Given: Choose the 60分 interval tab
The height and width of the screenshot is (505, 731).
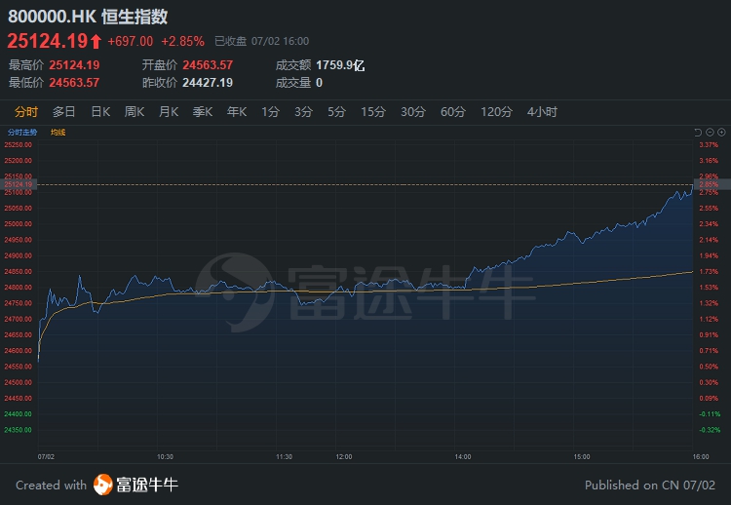Looking at the screenshot, I should (x=453, y=112).
